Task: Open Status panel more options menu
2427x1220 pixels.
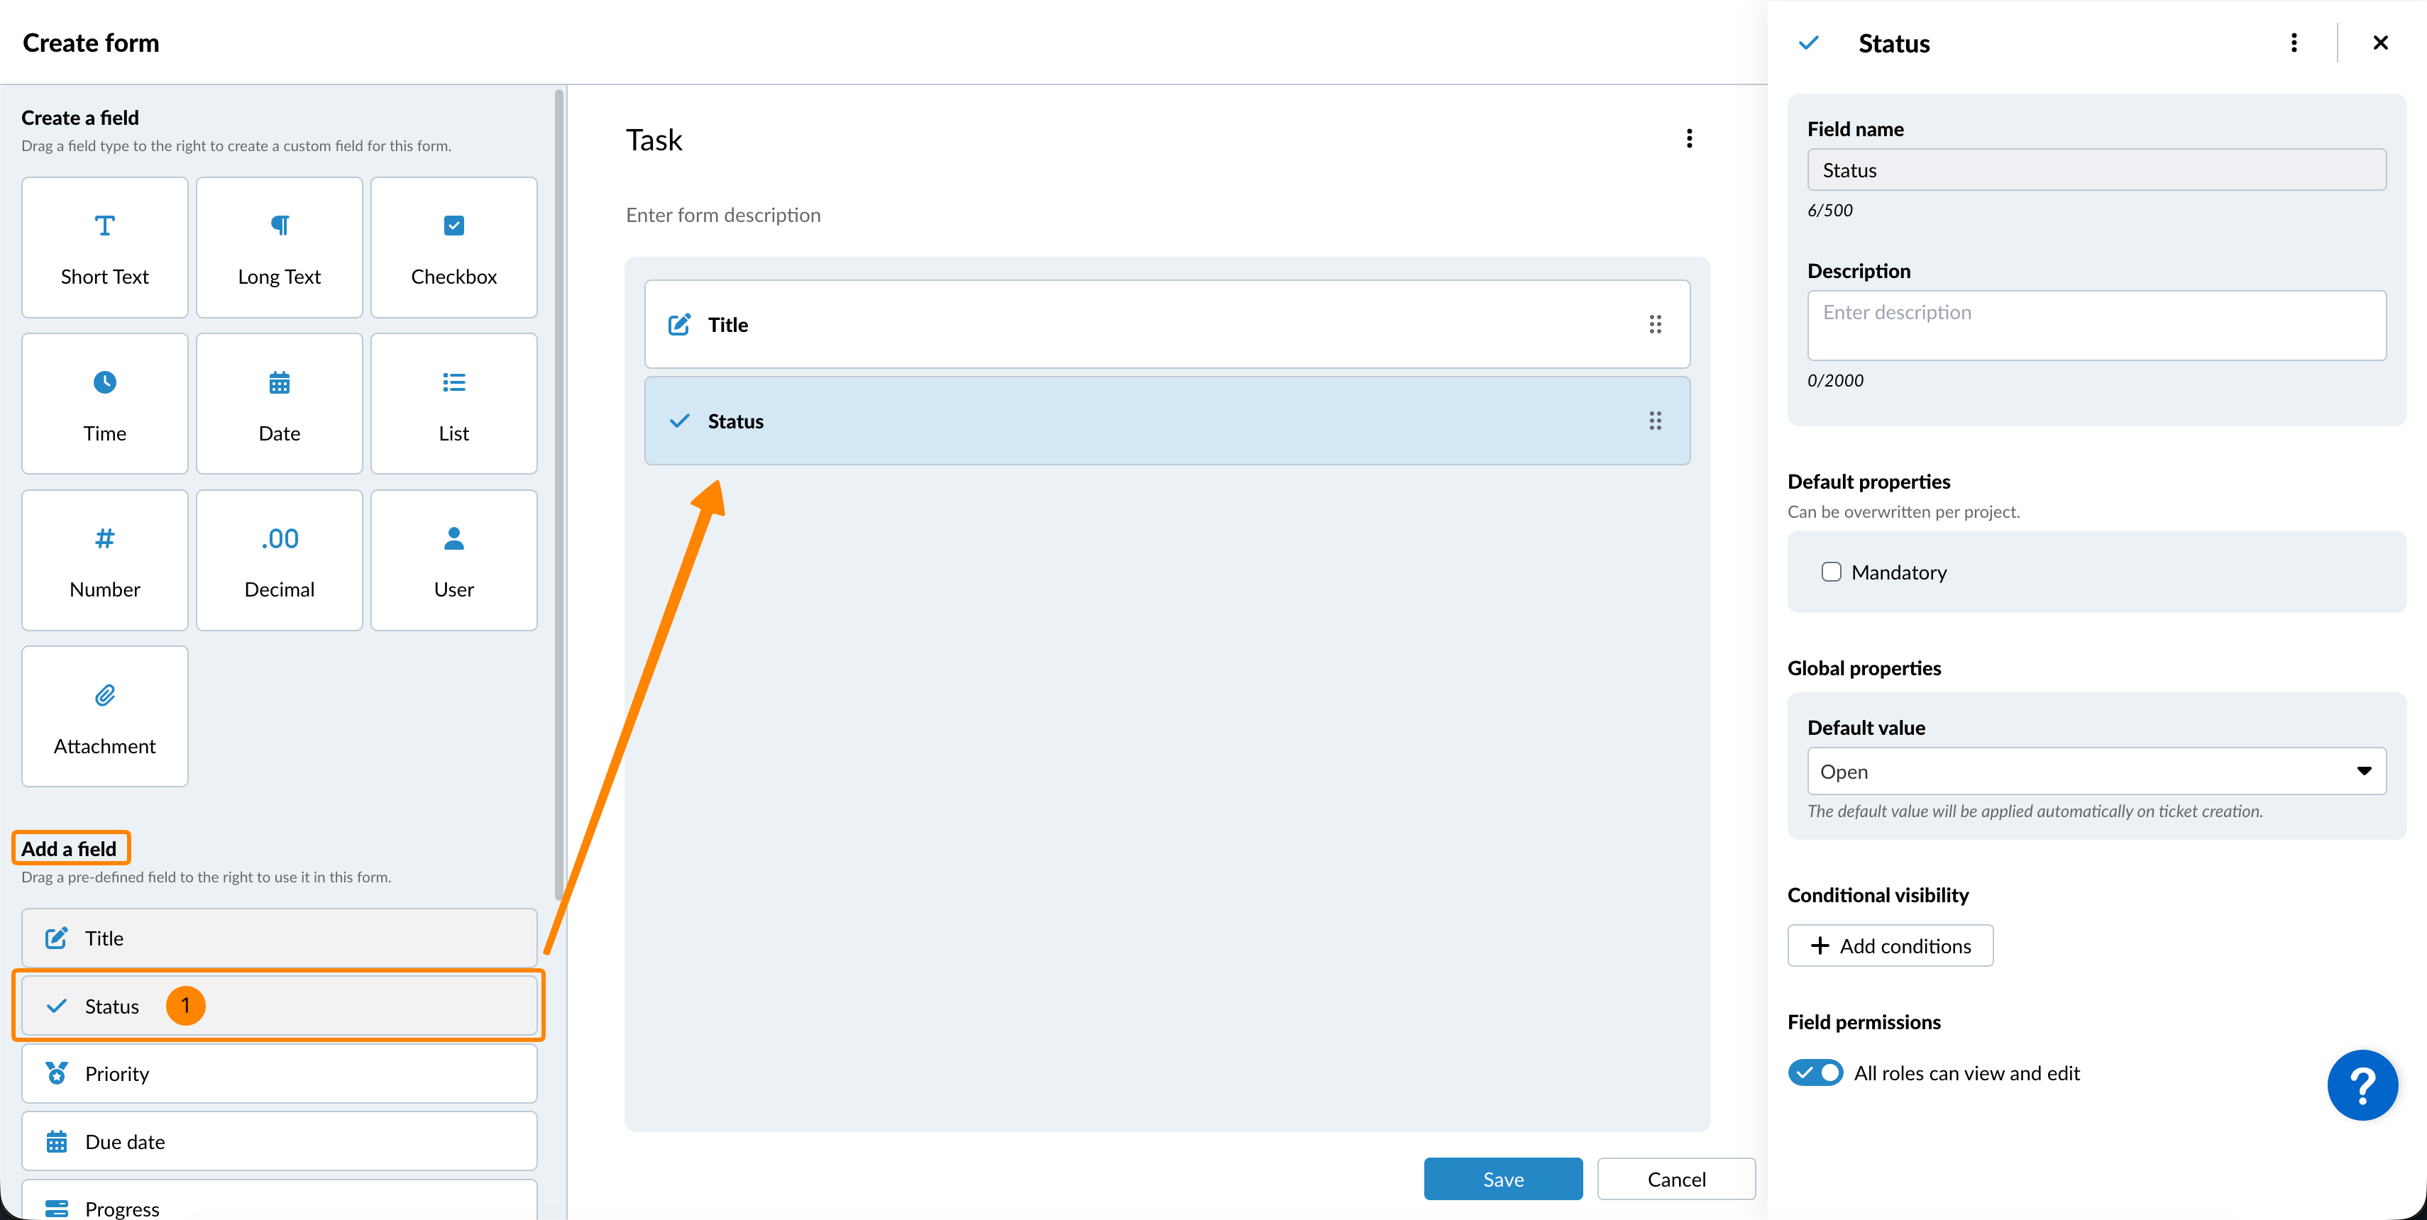Action: (2293, 43)
